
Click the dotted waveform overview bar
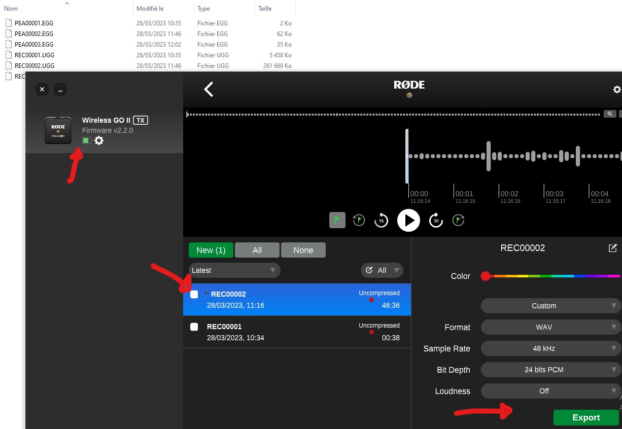pos(394,115)
